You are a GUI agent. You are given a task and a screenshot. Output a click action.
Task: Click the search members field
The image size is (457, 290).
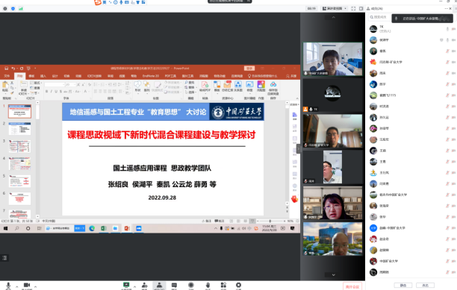(x=379, y=17)
